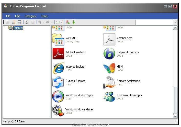181x127 pixels.
Task: Click the MSN label text
Action: (x=120, y=67)
